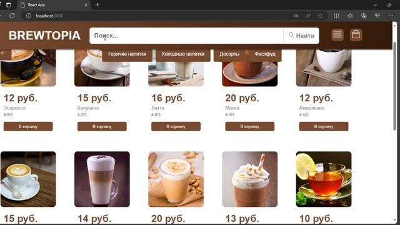The image size is (400, 225).
Task: Open browser collections icon
Action: tap(364, 16)
